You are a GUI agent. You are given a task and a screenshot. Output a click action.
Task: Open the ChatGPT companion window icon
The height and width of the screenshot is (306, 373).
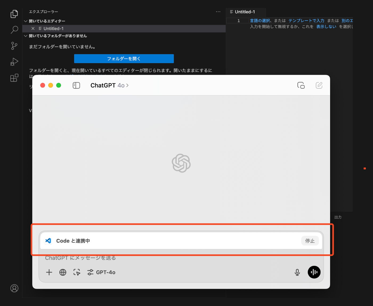tap(301, 85)
